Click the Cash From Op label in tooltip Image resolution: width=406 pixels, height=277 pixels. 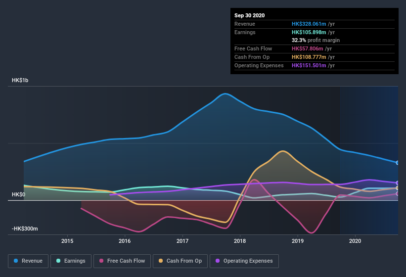point(252,57)
